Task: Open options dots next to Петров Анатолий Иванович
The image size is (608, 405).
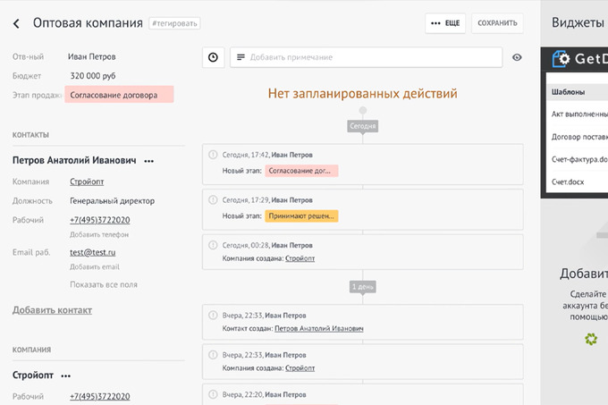Action: click(x=148, y=161)
